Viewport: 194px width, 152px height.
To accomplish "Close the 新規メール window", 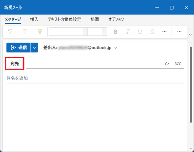I will coord(186,8).
